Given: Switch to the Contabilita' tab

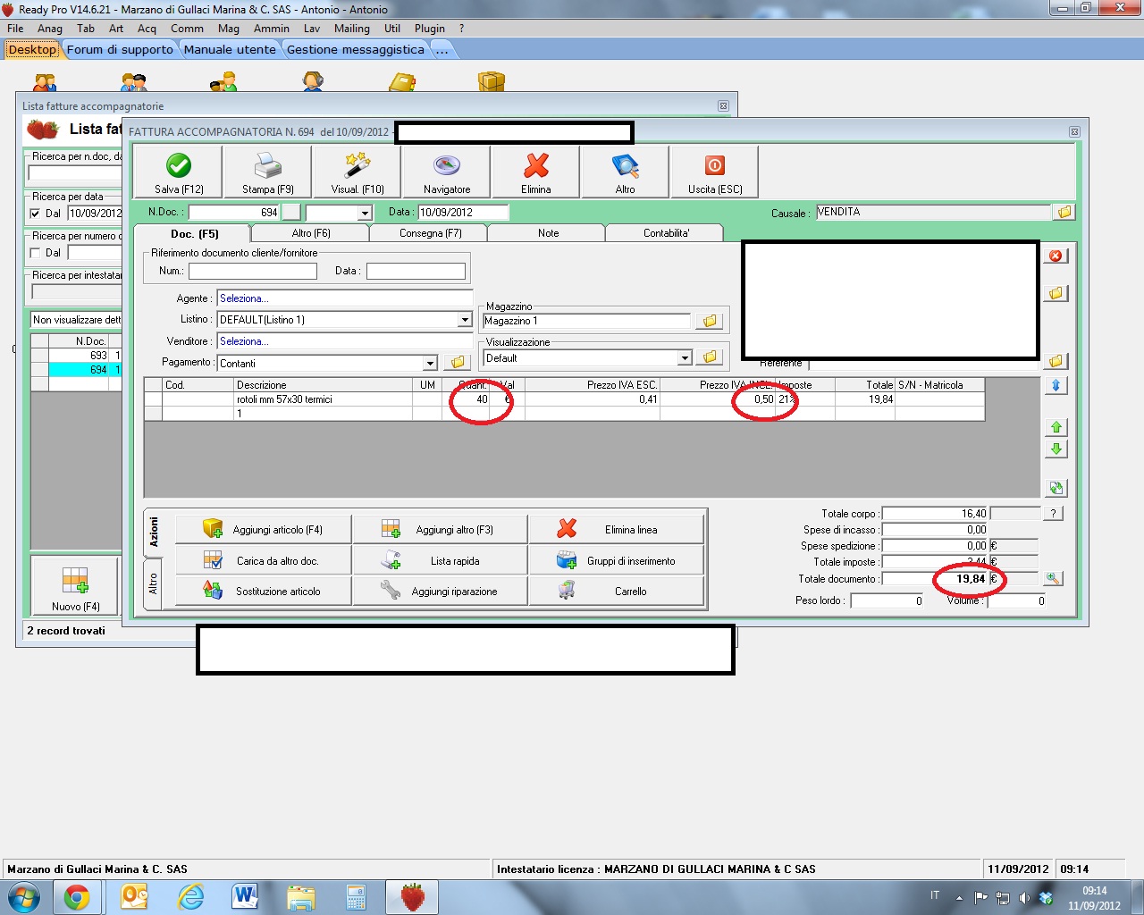Looking at the screenshot, I should [x=667, y=233].
